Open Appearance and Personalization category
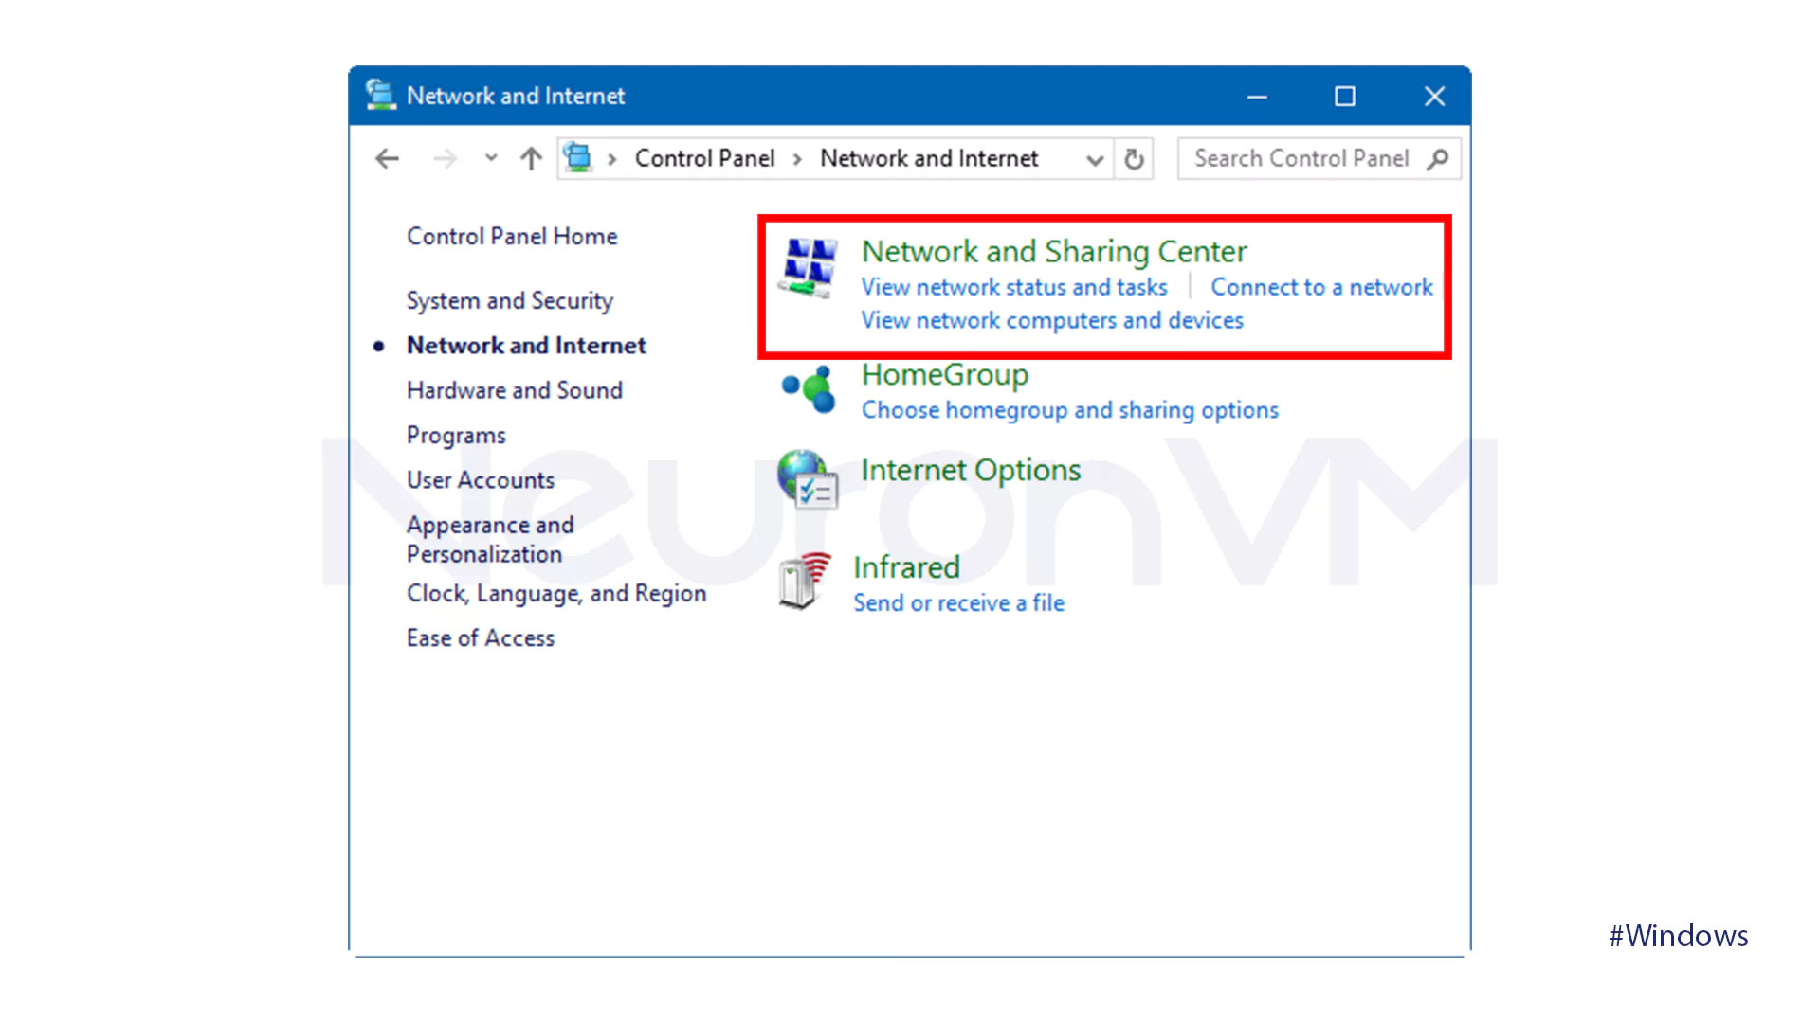Viewport: 1820px width, 1023px height. point(490,539)
